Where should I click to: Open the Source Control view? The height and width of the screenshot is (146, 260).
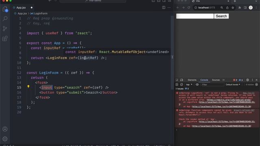5,29
